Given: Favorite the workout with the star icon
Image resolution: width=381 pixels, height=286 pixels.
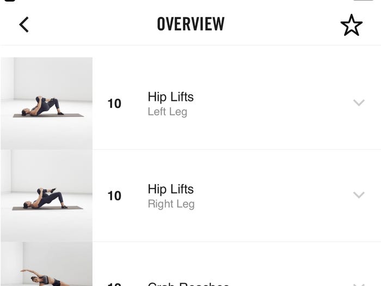Looking at the screenshot, I should click(351, 25).
